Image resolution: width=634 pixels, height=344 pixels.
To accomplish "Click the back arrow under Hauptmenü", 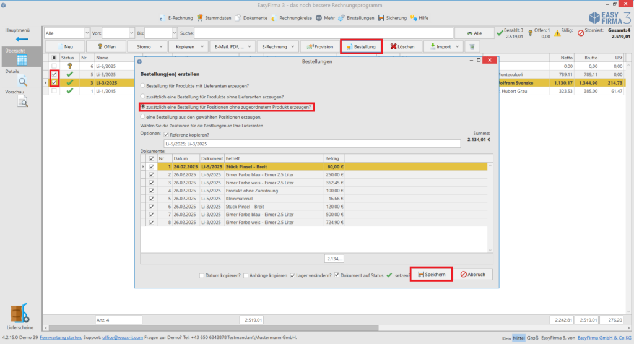I will click(x=22, y=39).
